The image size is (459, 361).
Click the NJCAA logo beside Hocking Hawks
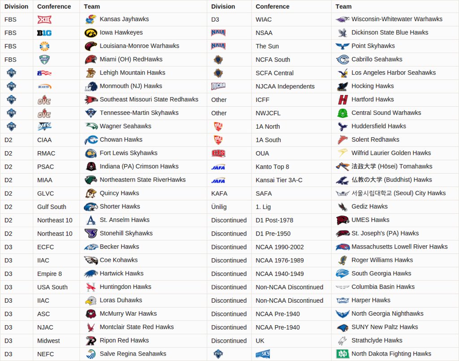(x=218, y=86)
